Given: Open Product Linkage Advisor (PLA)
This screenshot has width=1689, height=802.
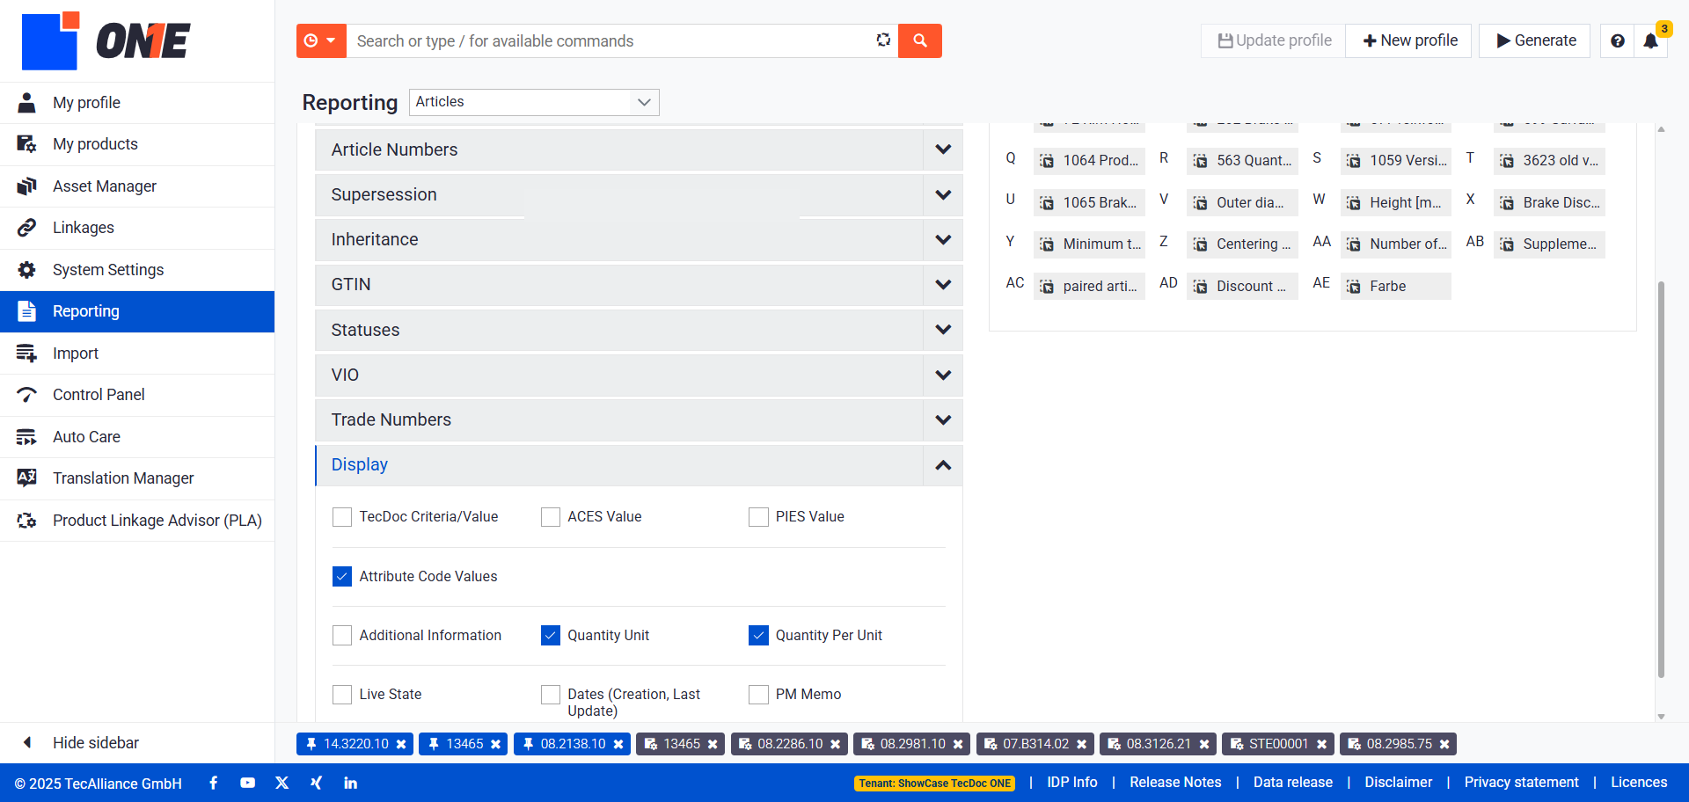Looking at the screenshot, I should [x=137, y=521].
